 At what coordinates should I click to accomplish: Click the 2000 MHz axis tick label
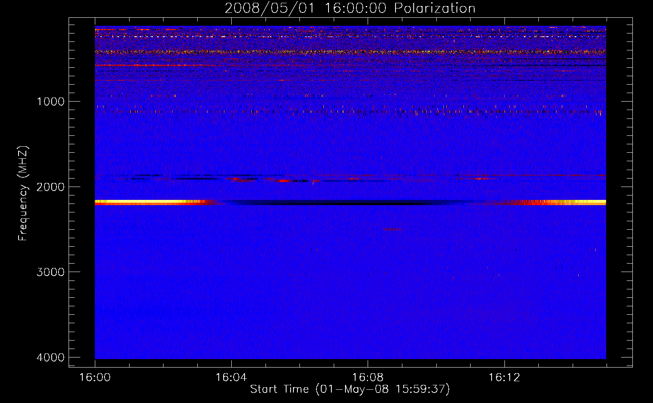pyautogui.click(x=50, y=187)
